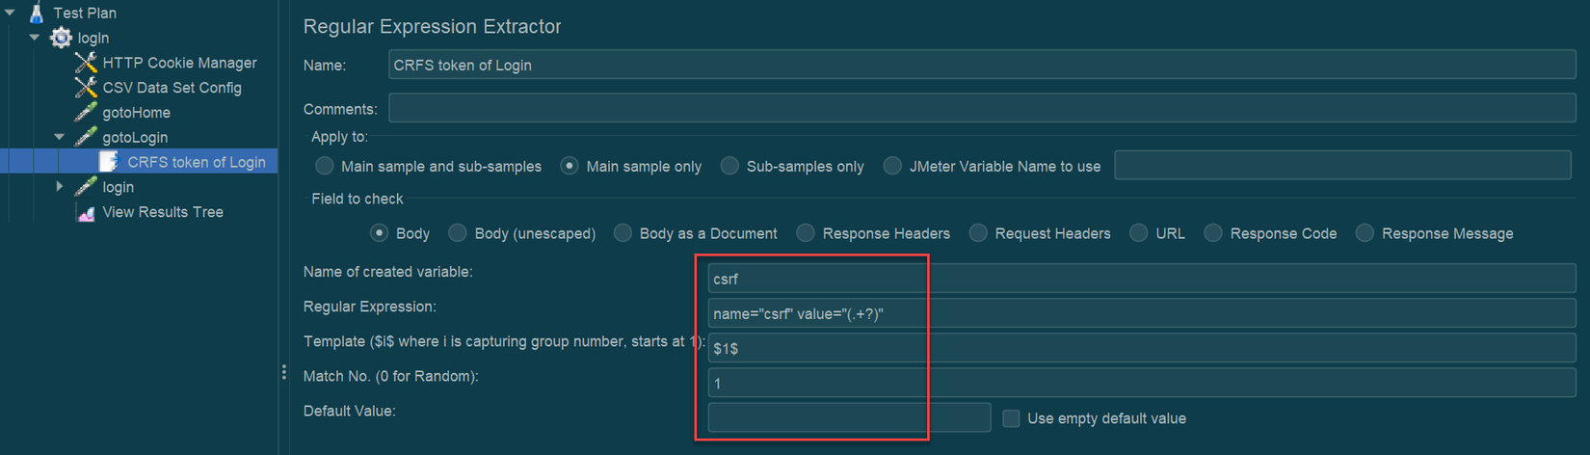
Task: Select Body as a Document option
Action: click(x=623, y=233)
